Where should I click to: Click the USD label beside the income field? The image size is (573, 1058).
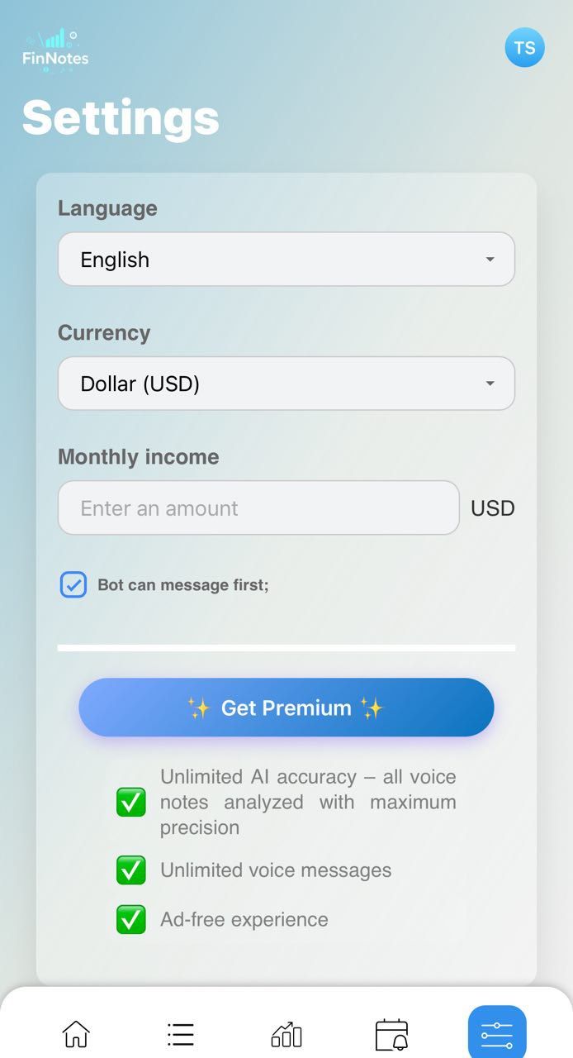(x=493, y=508)
